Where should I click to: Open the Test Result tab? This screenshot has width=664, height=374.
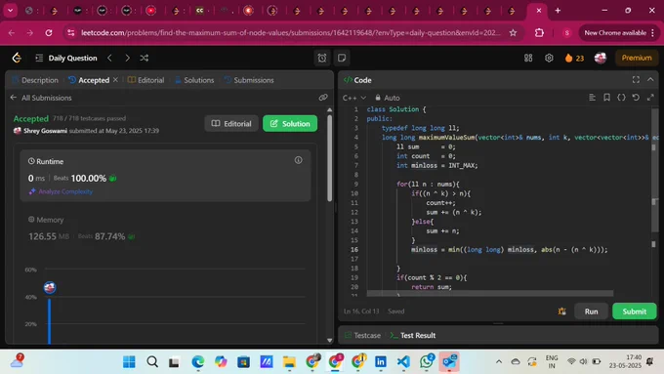(412, 336)
